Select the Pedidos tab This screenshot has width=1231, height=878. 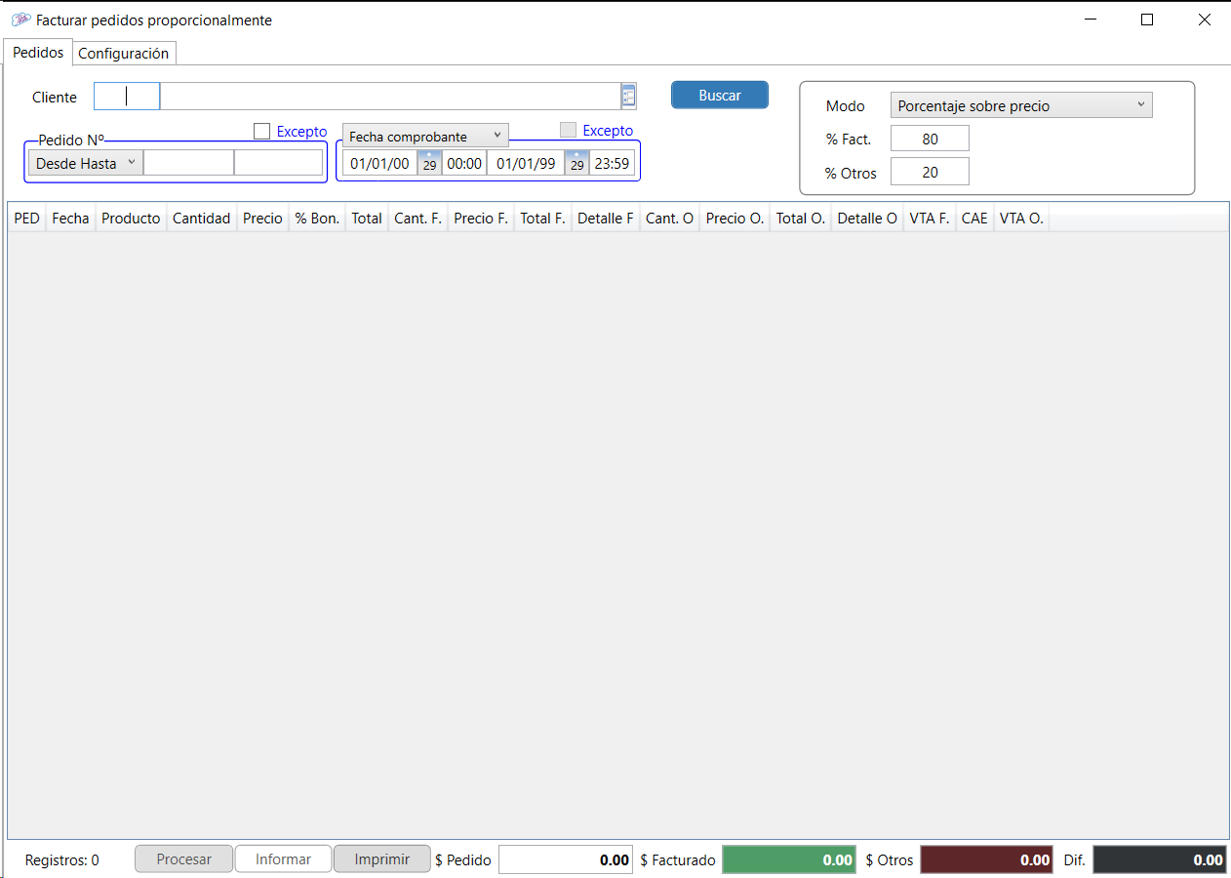38,53
